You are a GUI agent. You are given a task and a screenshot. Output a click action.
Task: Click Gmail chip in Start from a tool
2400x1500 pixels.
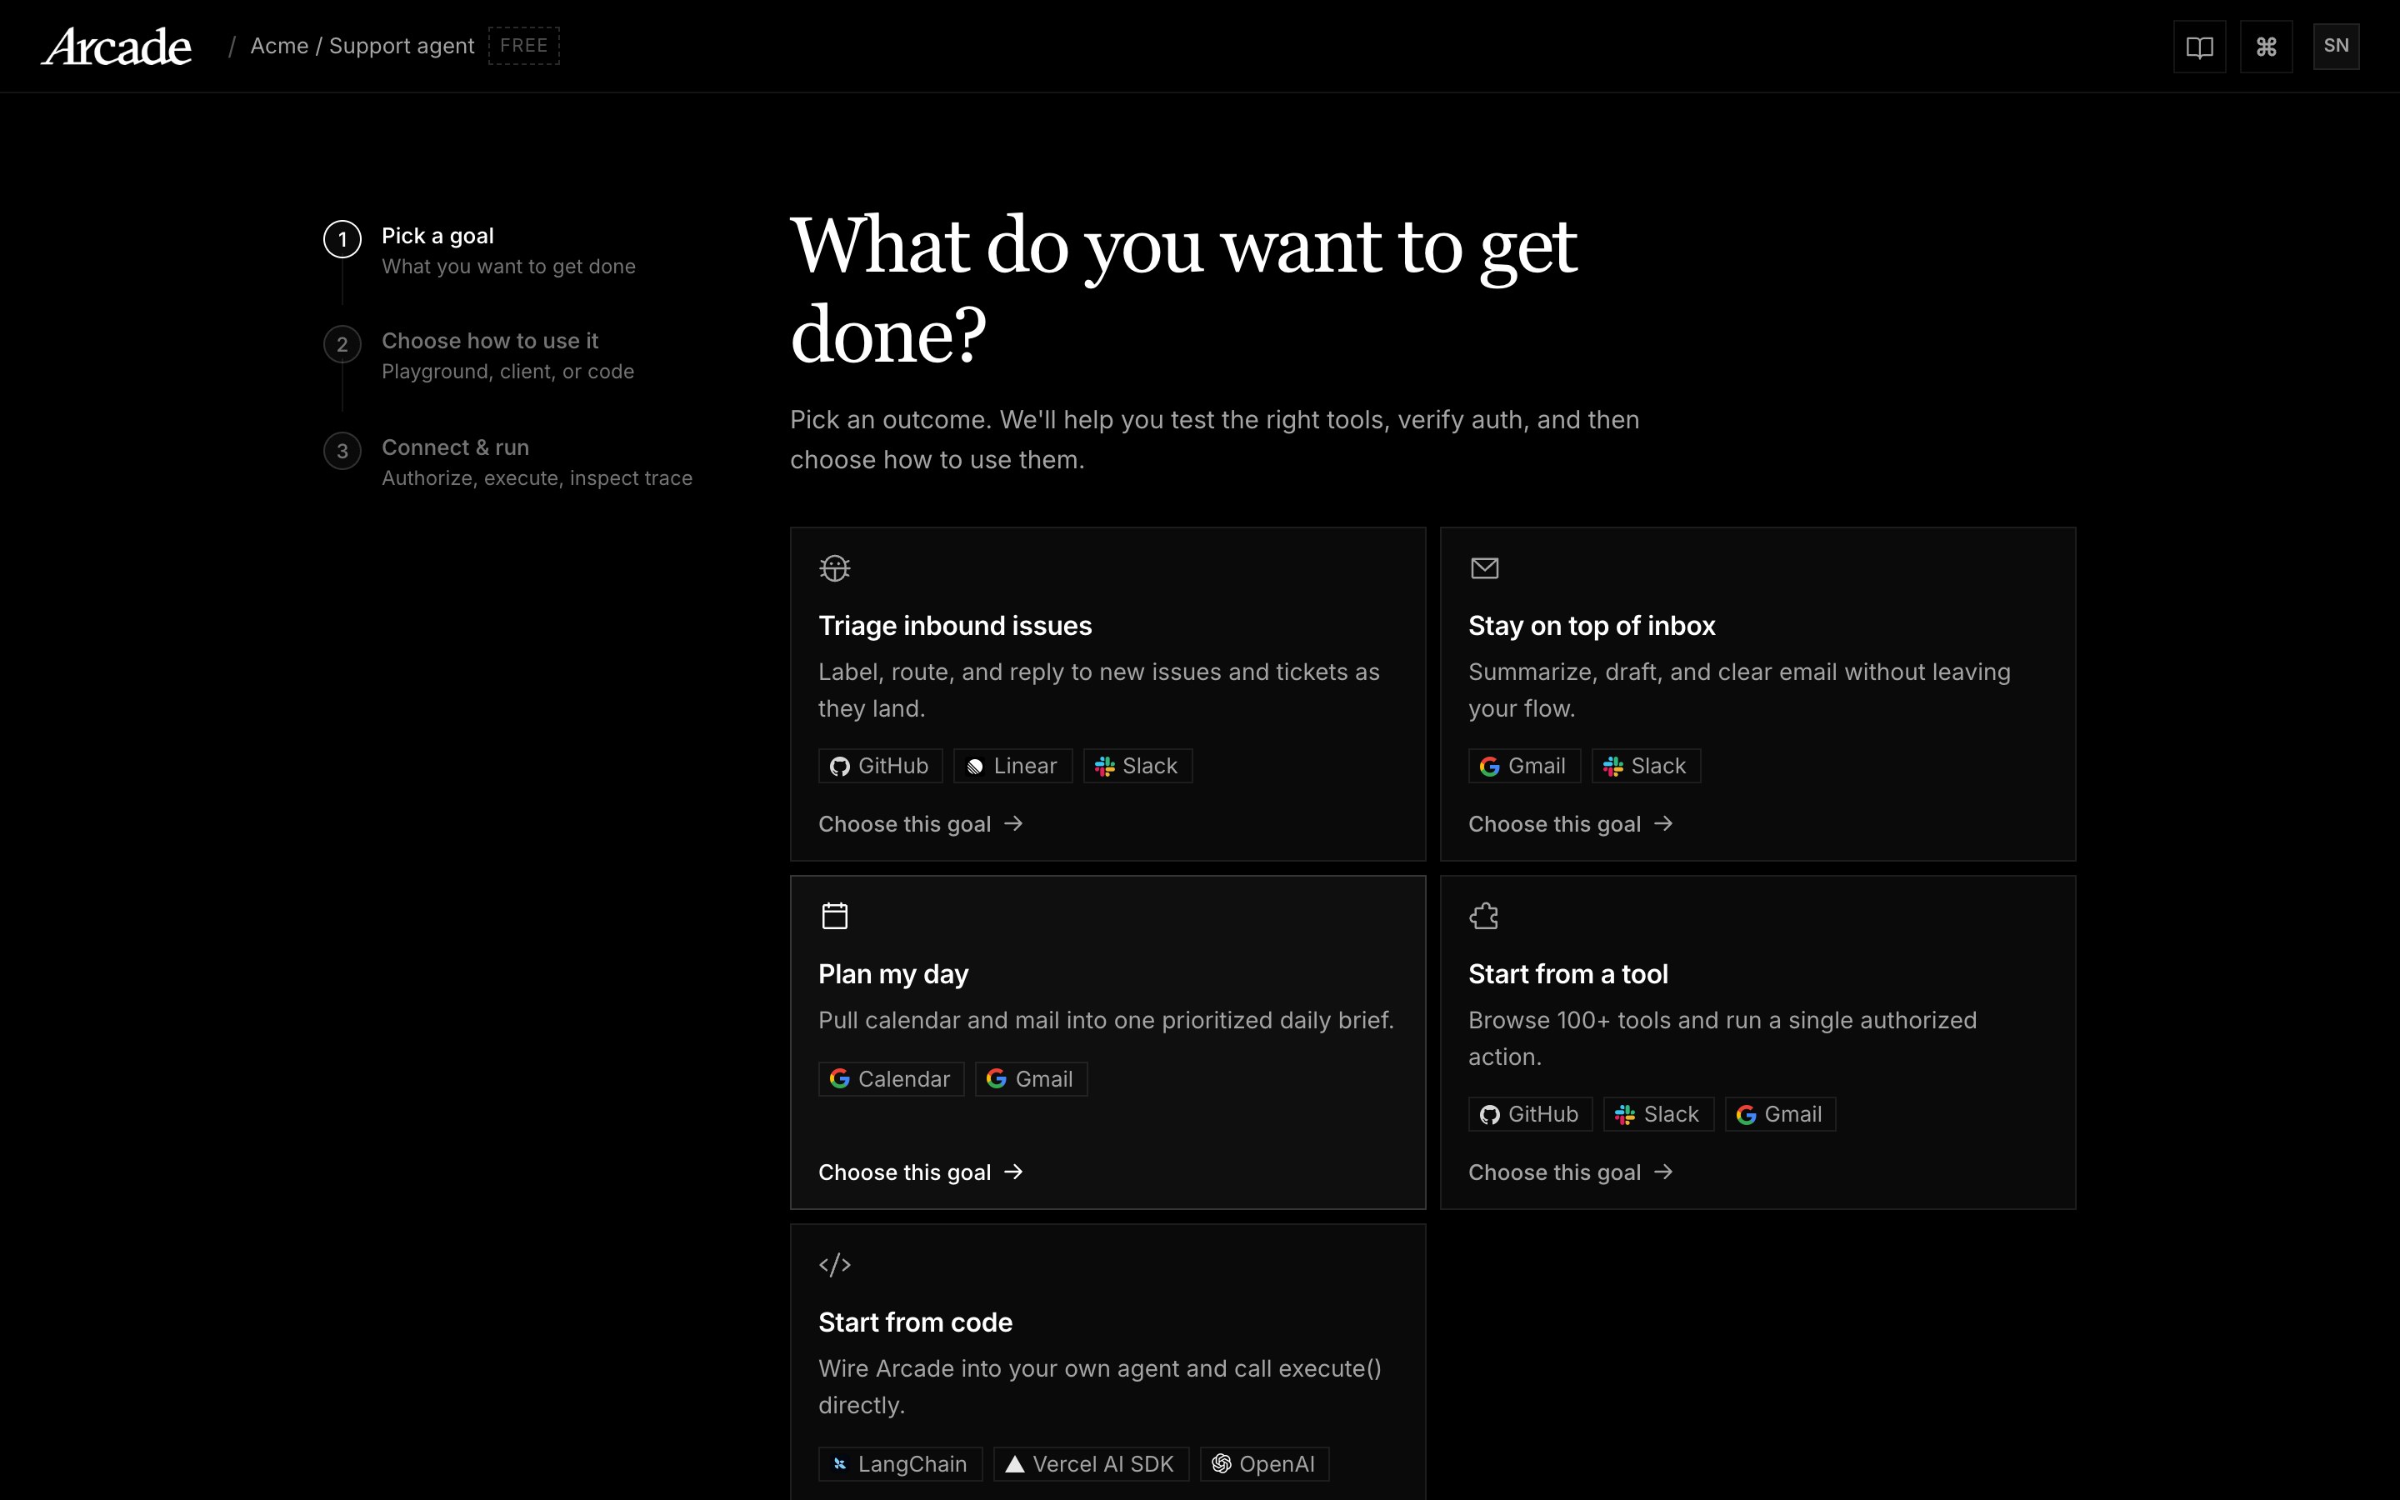coord(1780,1114)
